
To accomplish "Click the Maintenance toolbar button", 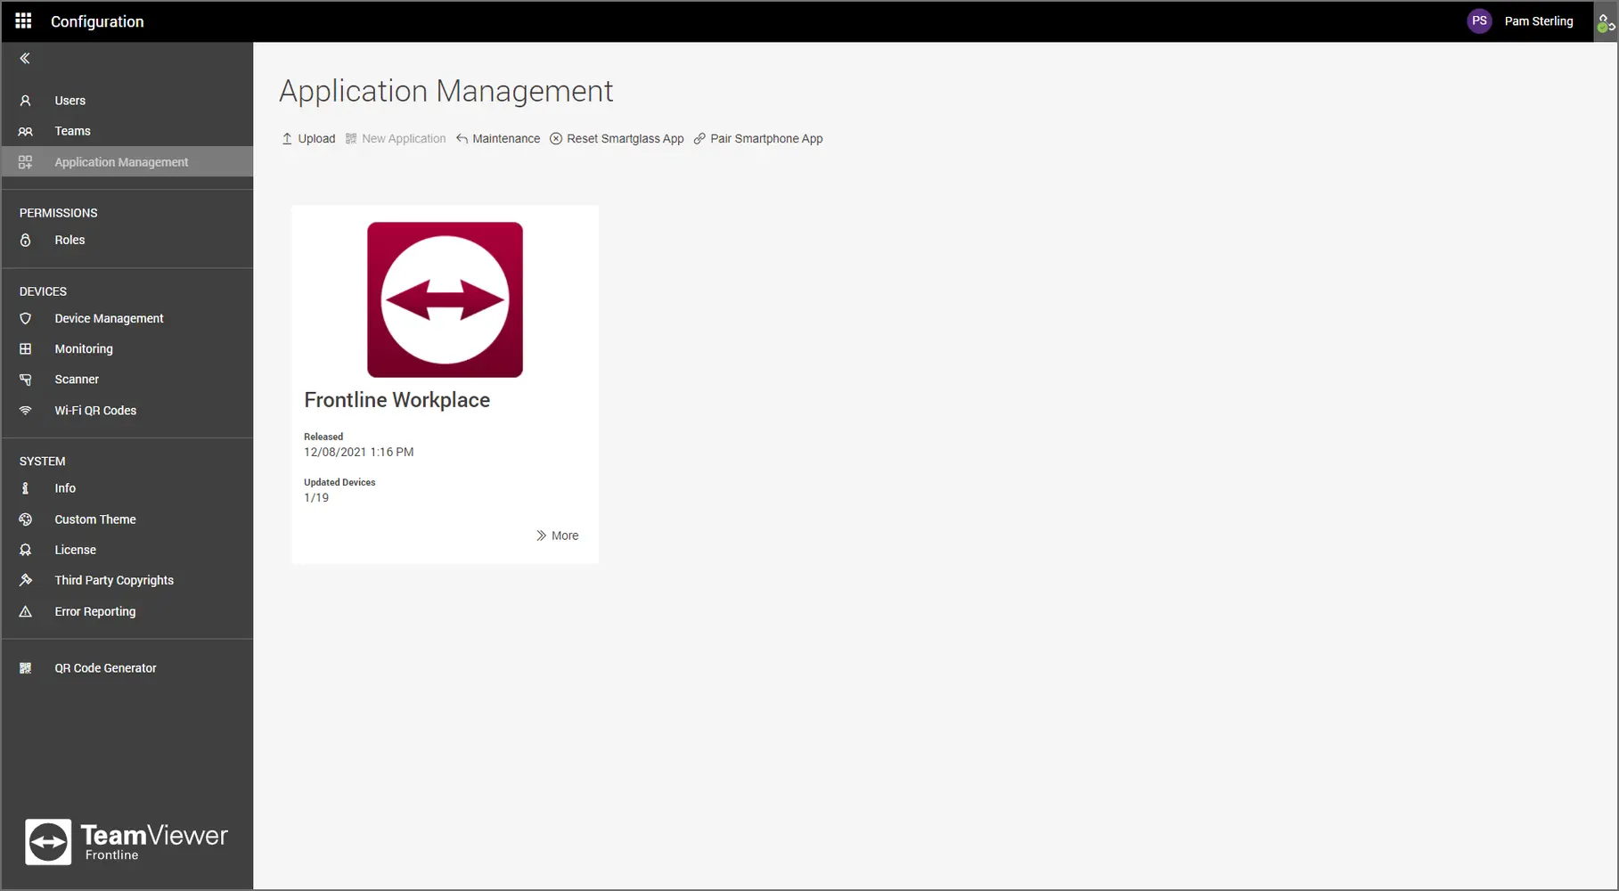I will click(498, 138).
